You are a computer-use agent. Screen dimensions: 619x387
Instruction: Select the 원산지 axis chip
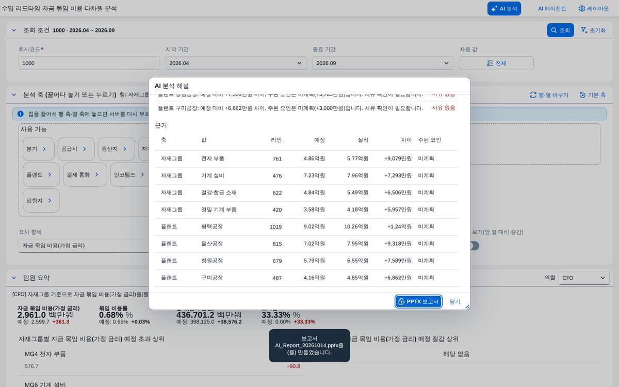[116, 149]
